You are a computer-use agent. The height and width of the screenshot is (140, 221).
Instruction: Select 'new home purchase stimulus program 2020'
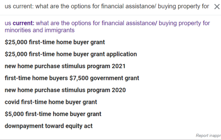pos(65,90)
